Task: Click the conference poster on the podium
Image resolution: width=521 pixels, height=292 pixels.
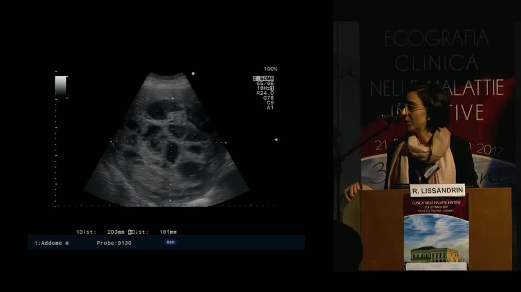Action: 436,232
